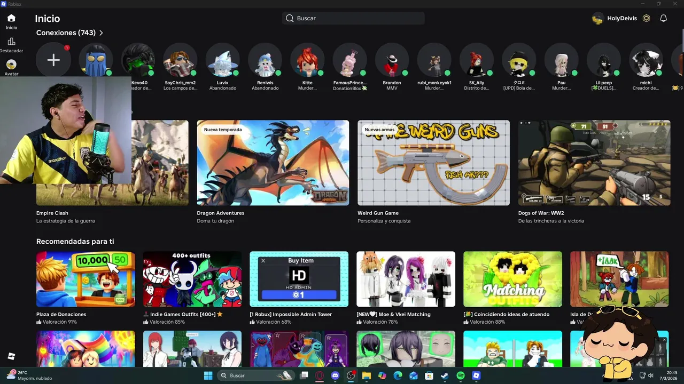Open Pau friend avatar
The width and height of the screenshot is (684, 384).
click(561, 60)
